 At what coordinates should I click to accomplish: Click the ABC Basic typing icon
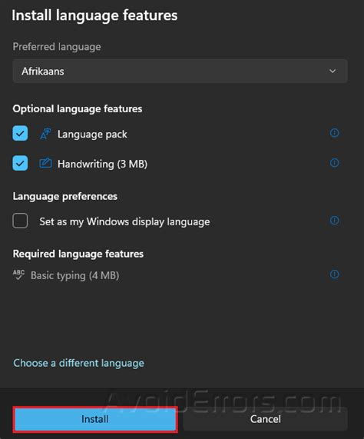[x=18, y=274]
